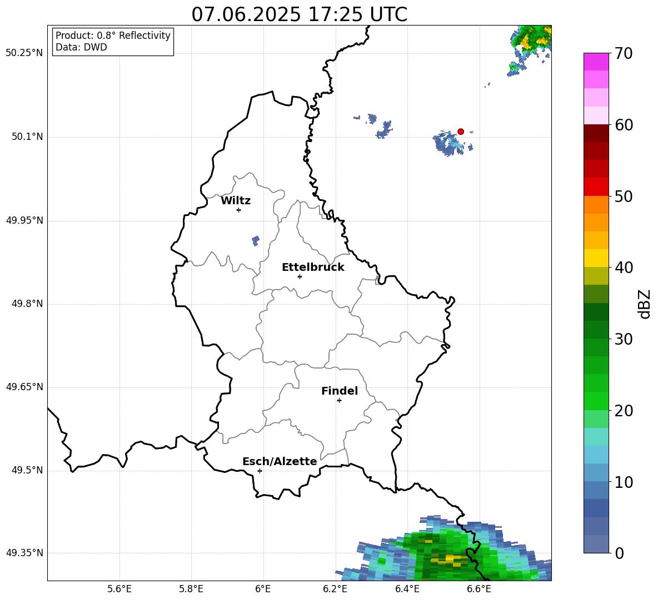Click the Ettelbruck station cross marker
This screenshot has height=600, width=658.
click(x=300, y=276)
